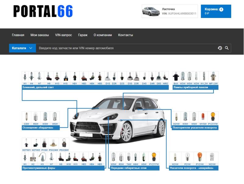Click the part code search field

click(x=125, y=48)
